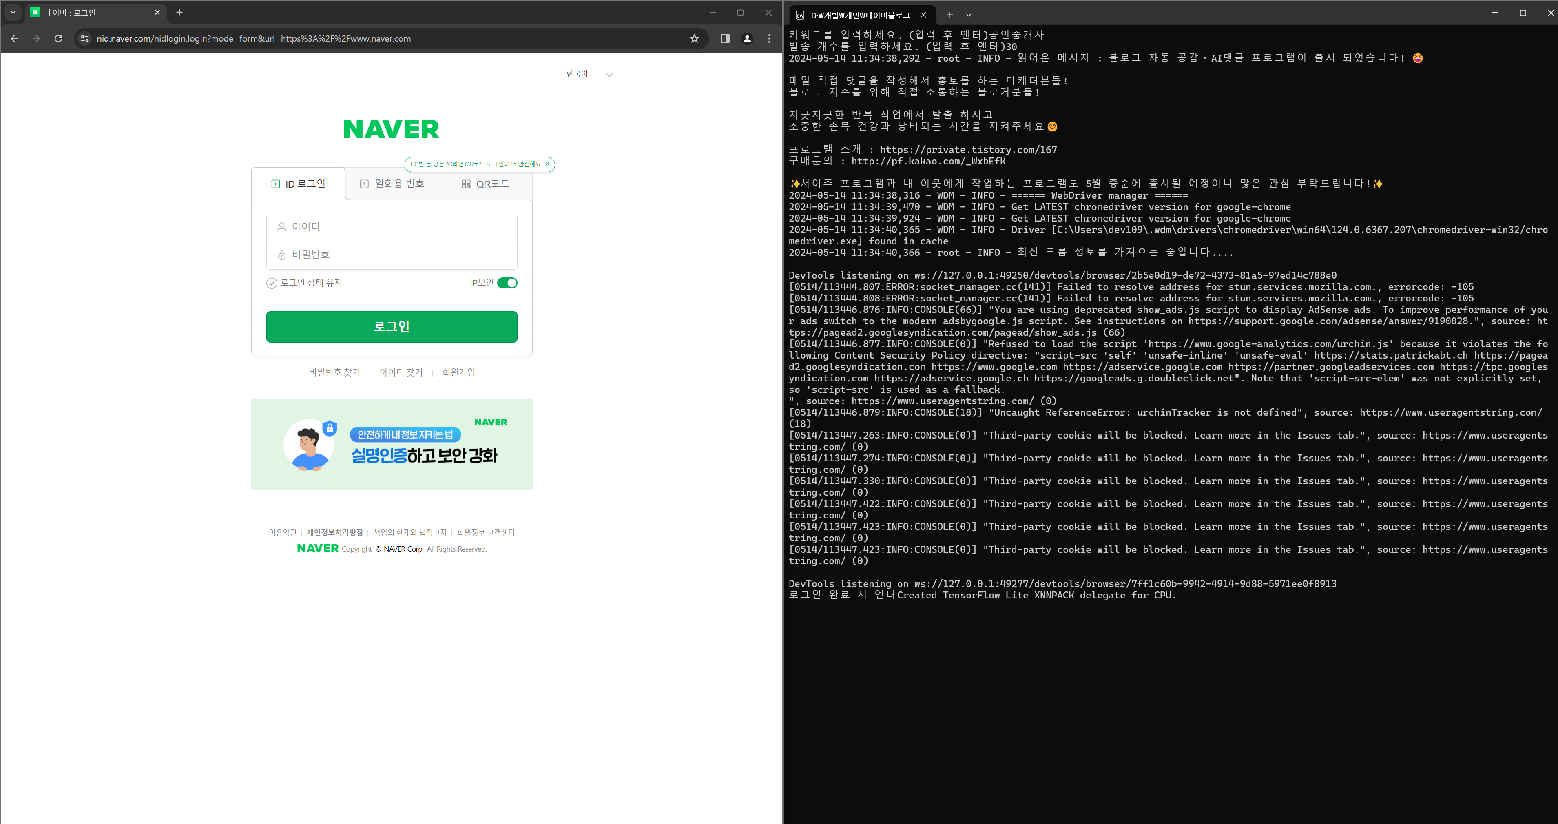
Task: Toggle the IP보안 switch
Action: click(x=507, y=283)
